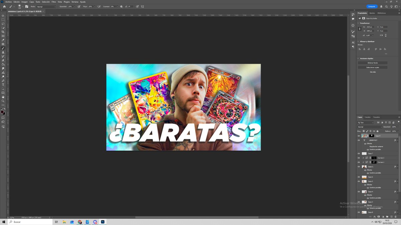Toggle the brush settings panel icon
This screenshot has height=225, width=401.
27,7
